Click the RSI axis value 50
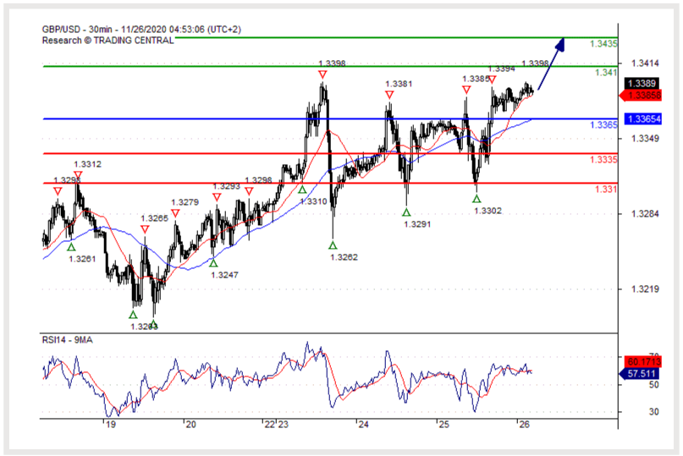683x456 pixels. pyautogui.click(x=653, y=385)
